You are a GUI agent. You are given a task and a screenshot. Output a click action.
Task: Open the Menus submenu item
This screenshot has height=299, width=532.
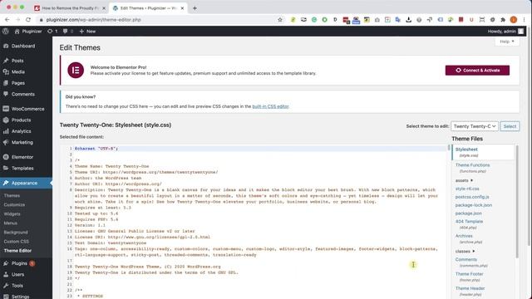11,223
